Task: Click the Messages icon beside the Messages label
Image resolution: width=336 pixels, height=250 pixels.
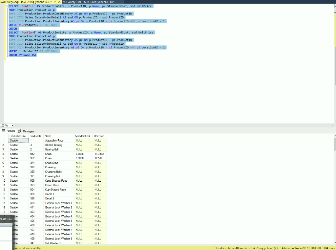Action: click(x=19, y=131)
